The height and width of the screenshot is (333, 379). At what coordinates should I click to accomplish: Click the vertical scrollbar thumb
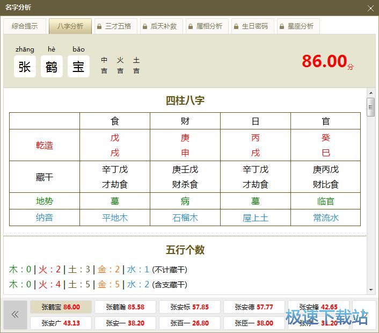[371, 107]
